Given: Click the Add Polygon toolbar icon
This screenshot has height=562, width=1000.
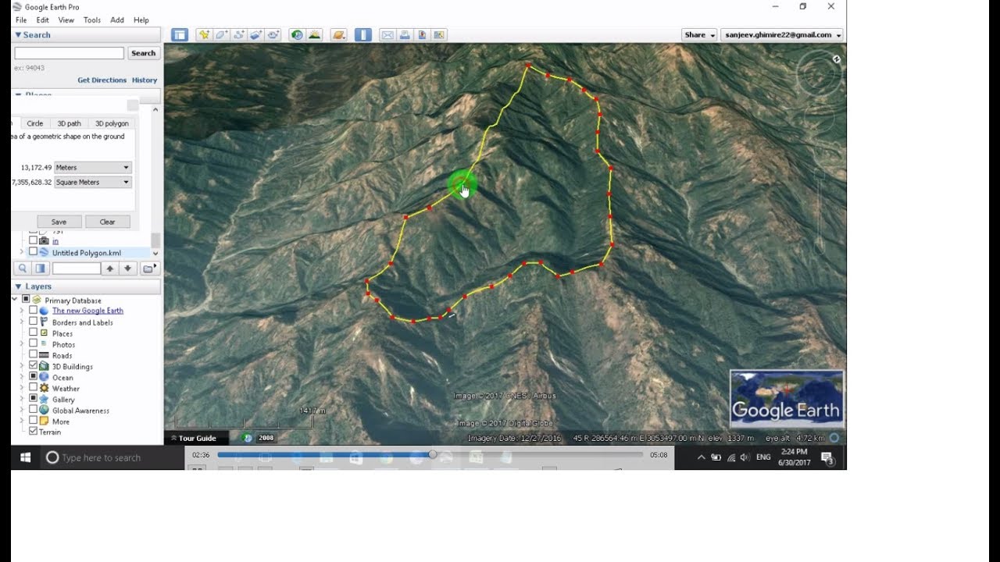Looking at the screenshot, I should [221, 35].
